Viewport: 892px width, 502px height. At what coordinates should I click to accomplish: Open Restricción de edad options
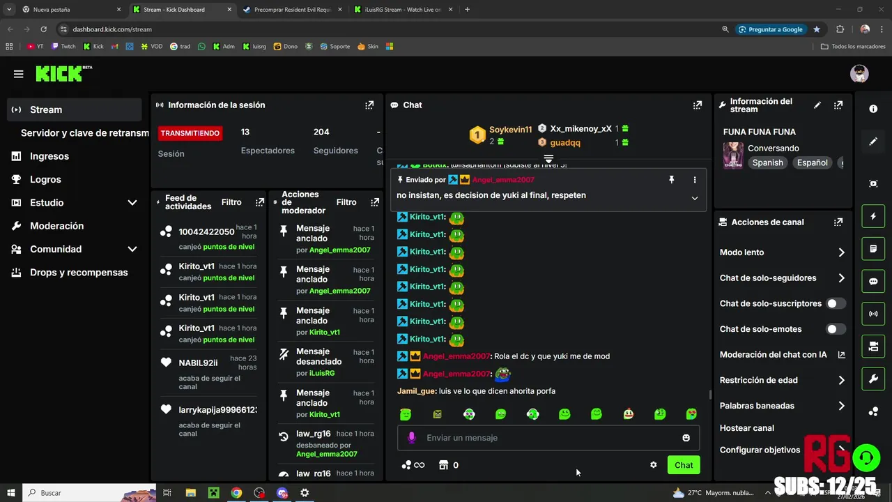click(x=783, y=380)
